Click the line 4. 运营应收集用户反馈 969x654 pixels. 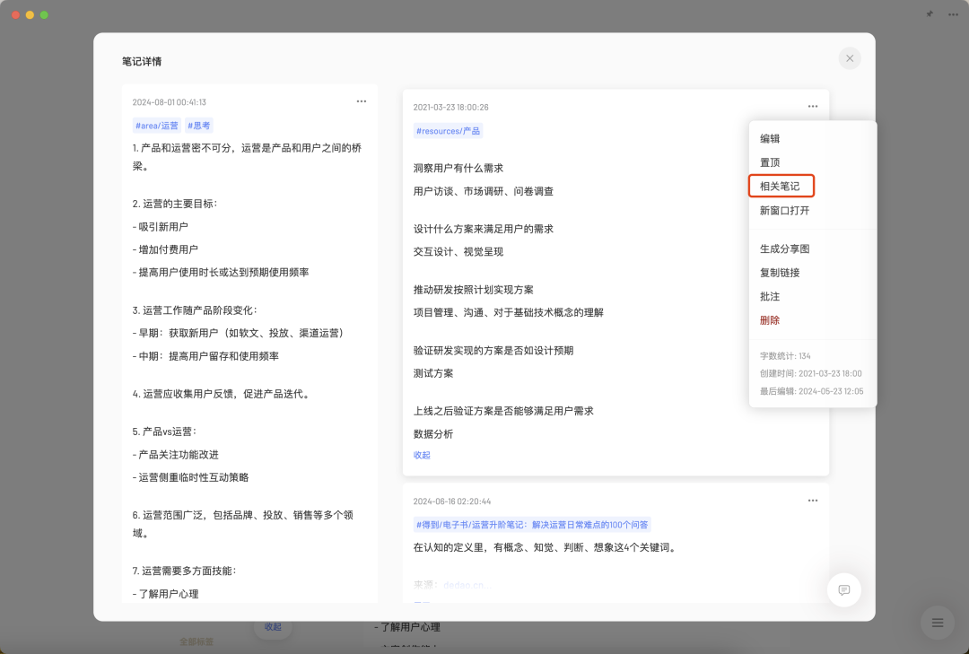click(222, 394)
